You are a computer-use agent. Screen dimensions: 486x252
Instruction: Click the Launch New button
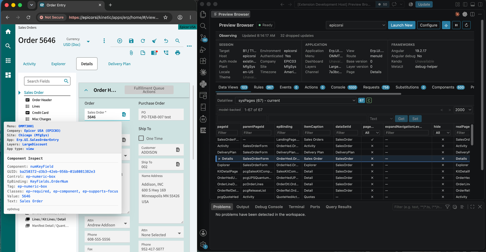[x=401, y=25]
